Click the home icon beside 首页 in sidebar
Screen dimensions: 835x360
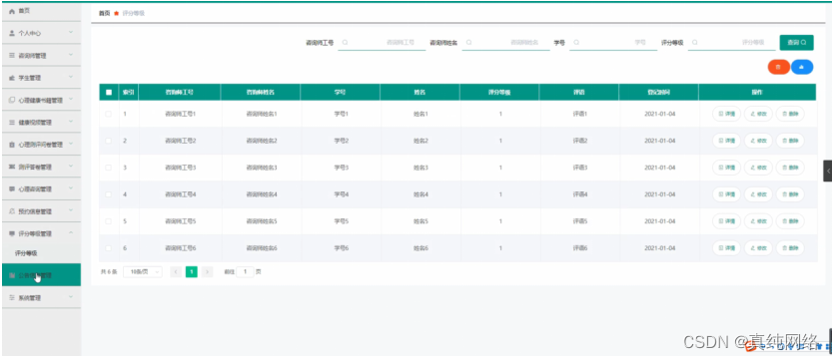coord(12,11)
